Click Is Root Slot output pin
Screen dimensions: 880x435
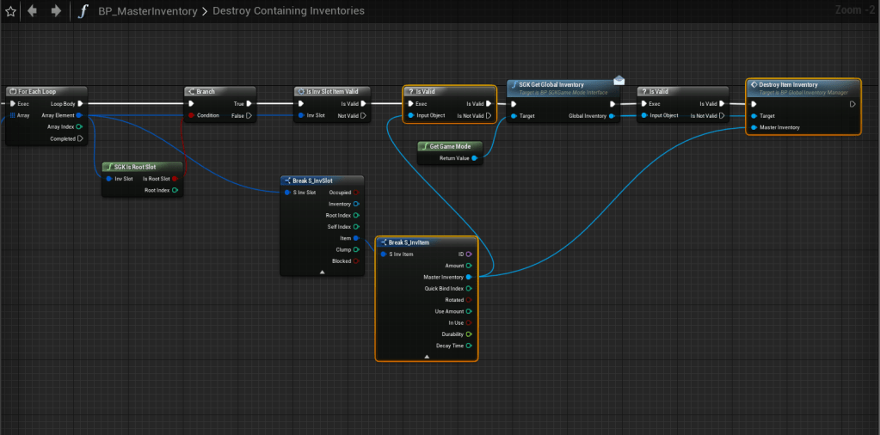(175, 179)
